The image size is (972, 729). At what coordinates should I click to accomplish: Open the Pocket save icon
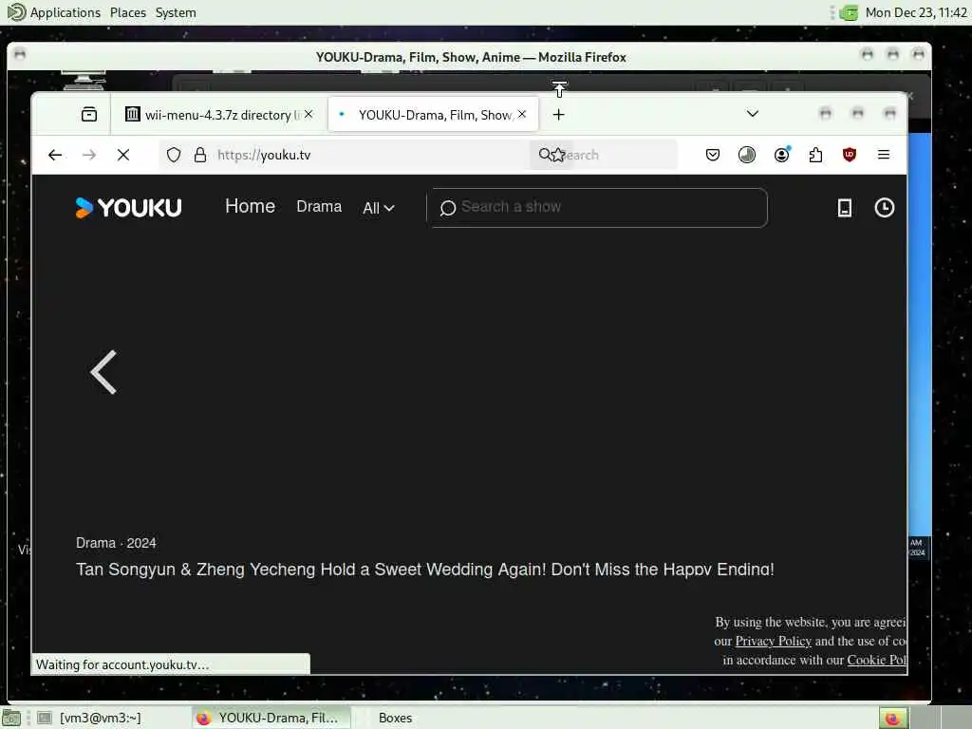point(713,155)
